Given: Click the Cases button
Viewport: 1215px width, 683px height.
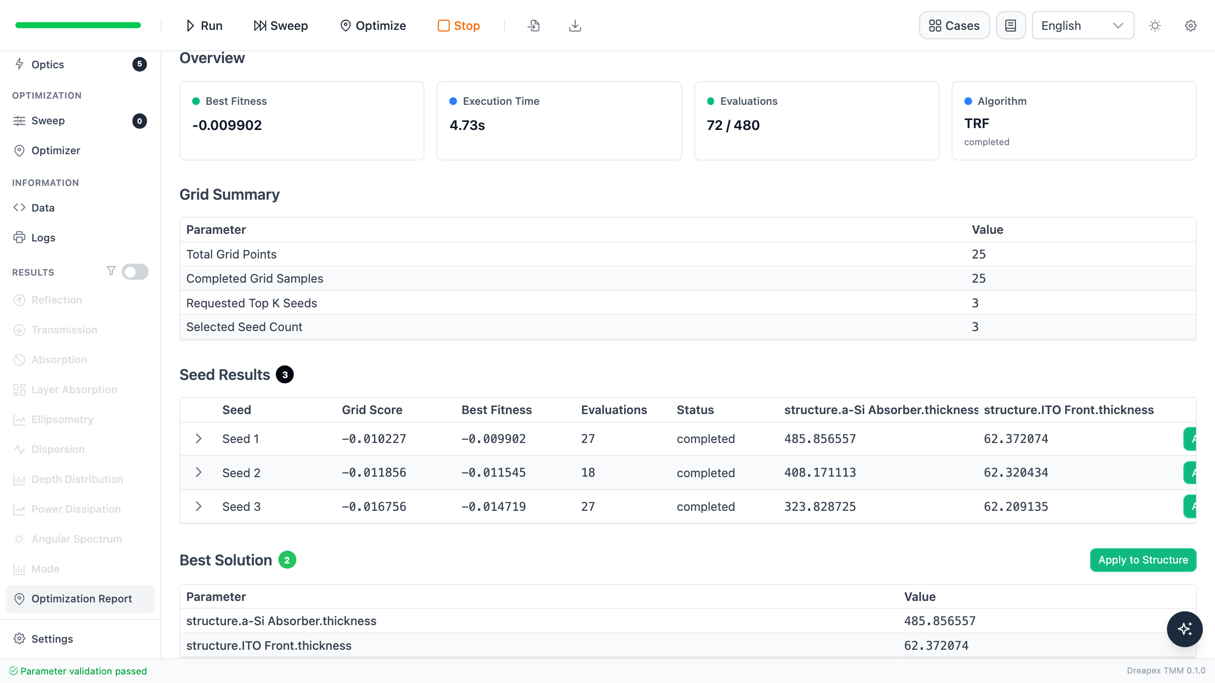Looking at the screenshot, I should pyautogui.click(x=954, y=26).
